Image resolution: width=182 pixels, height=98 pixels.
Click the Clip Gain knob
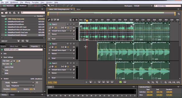point(14,61)
